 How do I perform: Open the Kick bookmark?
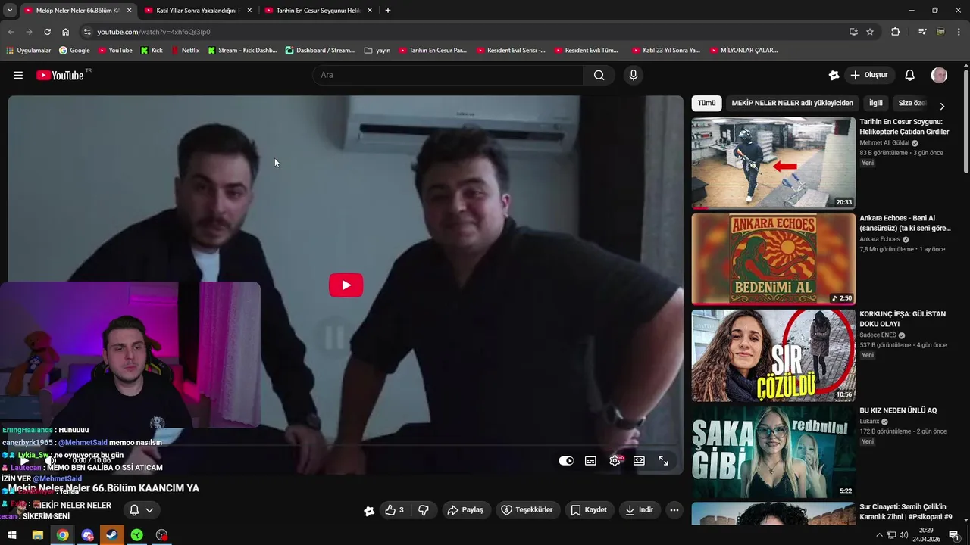[x=152, y=51]
